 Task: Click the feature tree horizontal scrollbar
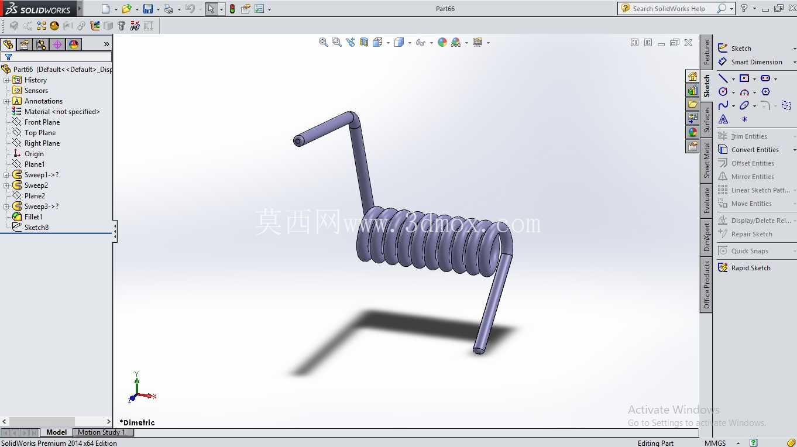(x=56, y=421)
